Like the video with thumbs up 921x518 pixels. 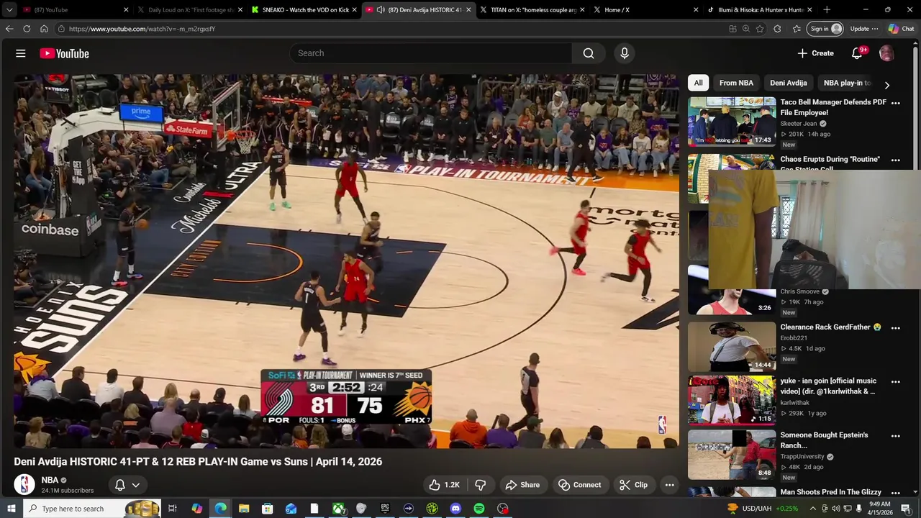tap(444, 485)
